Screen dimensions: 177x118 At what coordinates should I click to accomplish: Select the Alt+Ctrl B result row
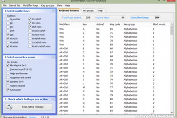(x=114, y=48)
